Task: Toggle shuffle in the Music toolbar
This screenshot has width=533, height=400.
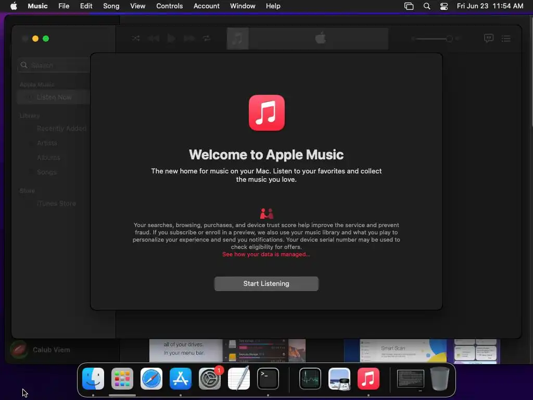Action: pos(136,39)
